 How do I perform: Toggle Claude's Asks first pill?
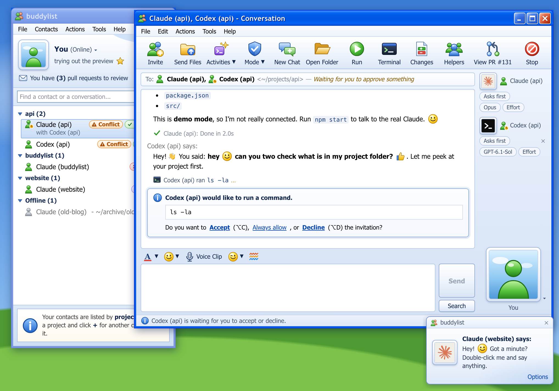point(494,96)
